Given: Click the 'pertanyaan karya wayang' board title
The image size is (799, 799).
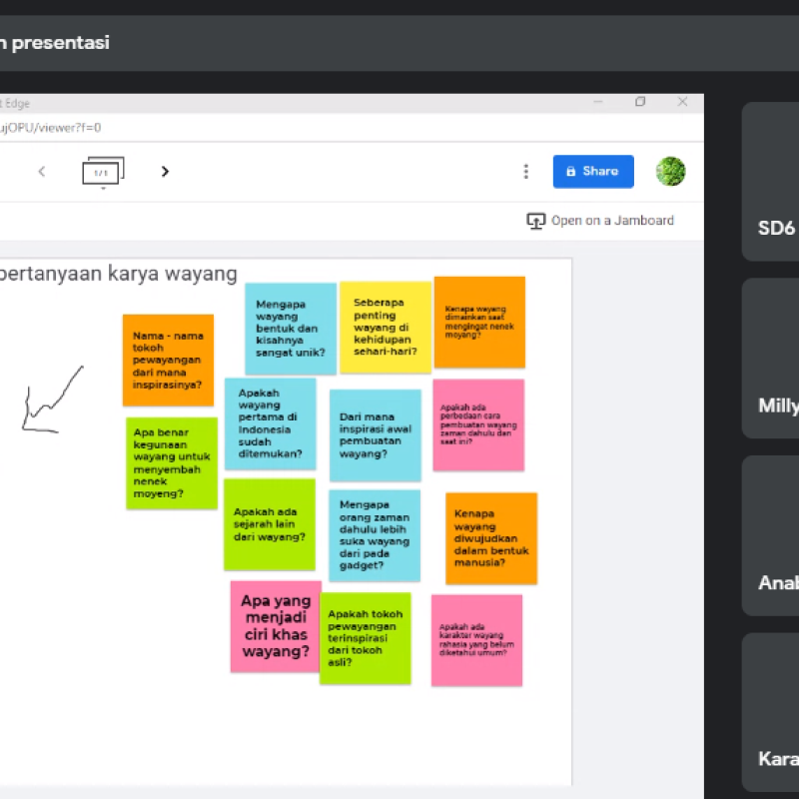Looking at the screenshot, I should point(118,274).
